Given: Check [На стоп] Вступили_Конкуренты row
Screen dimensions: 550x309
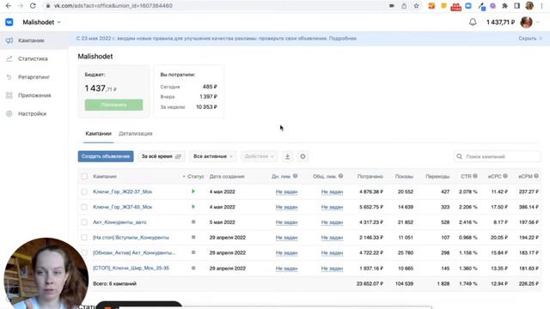Looking at the screenshot, I should tap(84, 237).
